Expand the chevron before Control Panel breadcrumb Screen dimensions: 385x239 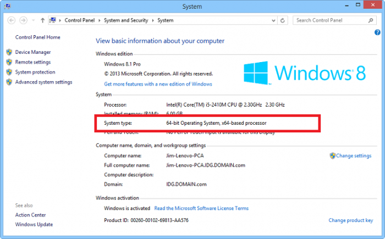coord(60,20)
